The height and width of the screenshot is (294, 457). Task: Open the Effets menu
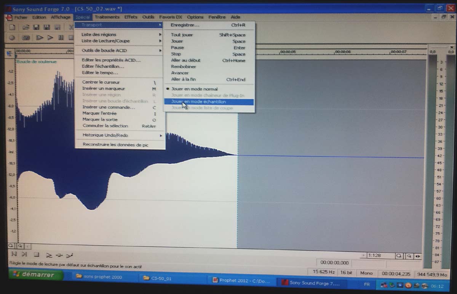[131, 17]
